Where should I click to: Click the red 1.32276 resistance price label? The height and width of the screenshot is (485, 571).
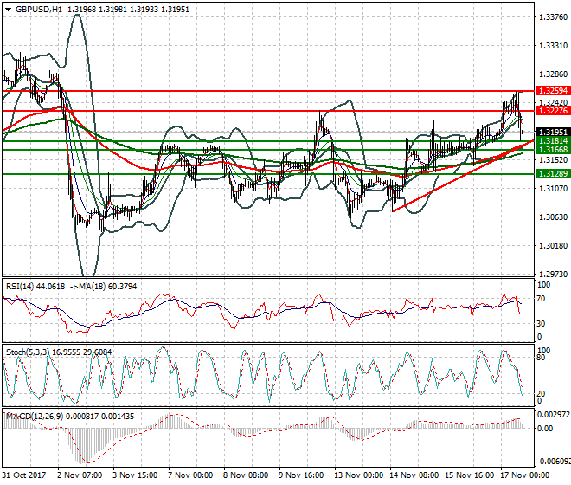[553, 111]
